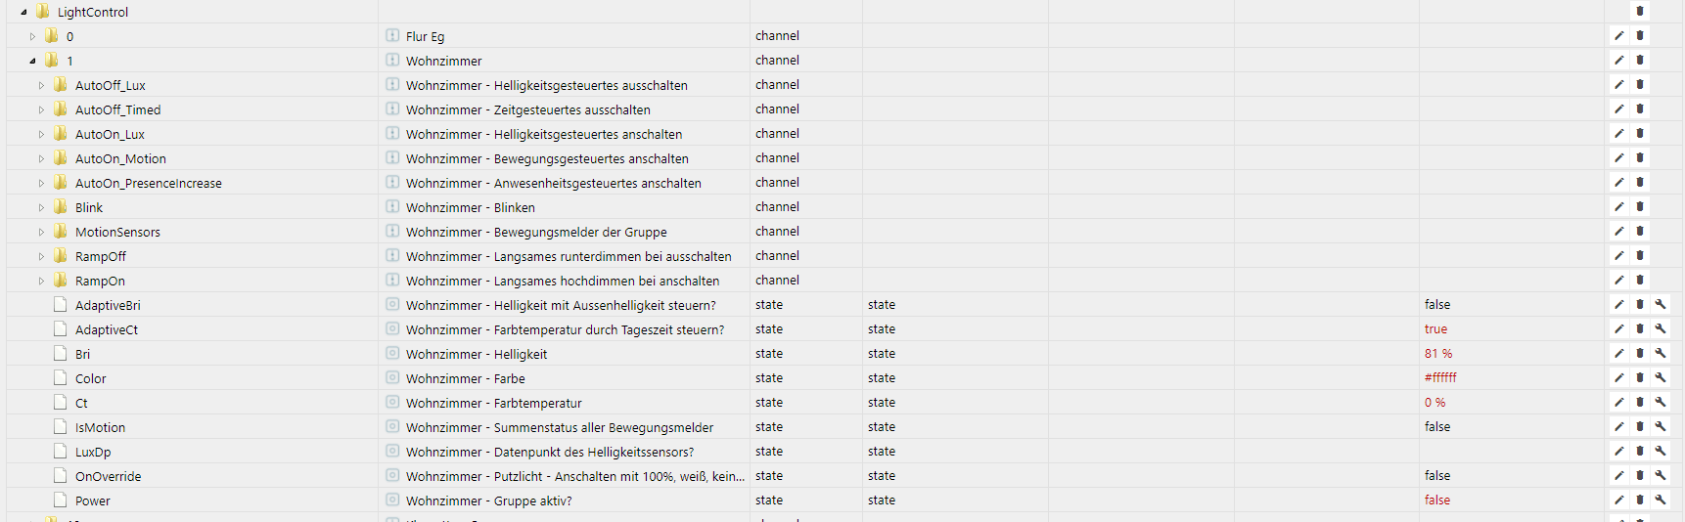Delete the Color state using trash icon
Screen dimensions: 1685x522
click(x=1640, y=377)
